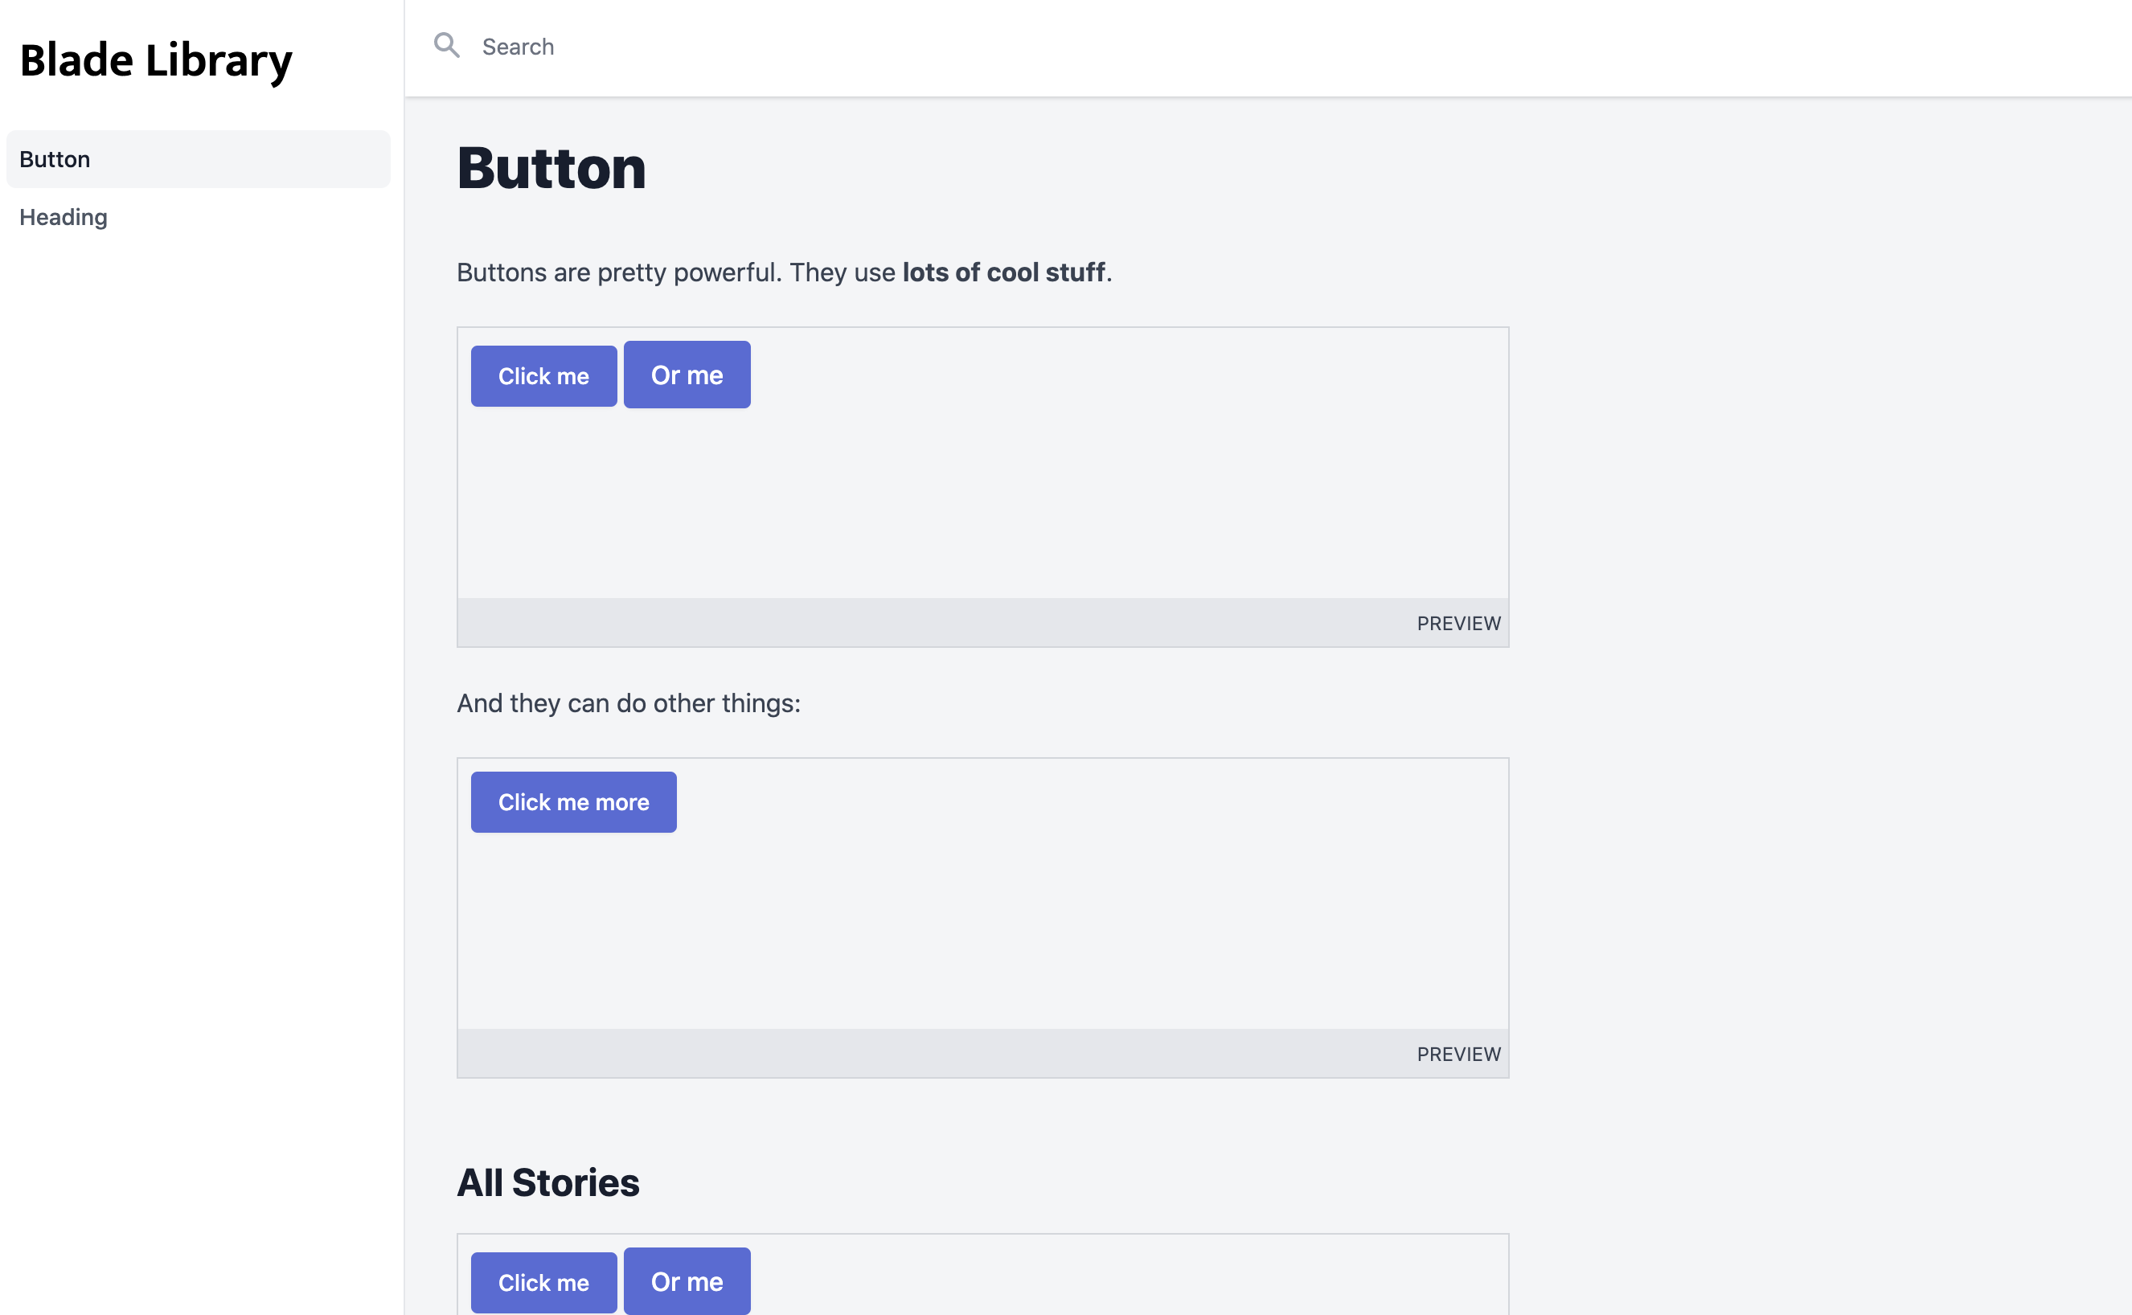Screen dimensions: 2132x1315
Task: Click the All Stories heading
Action: [x=548, y=1183]
